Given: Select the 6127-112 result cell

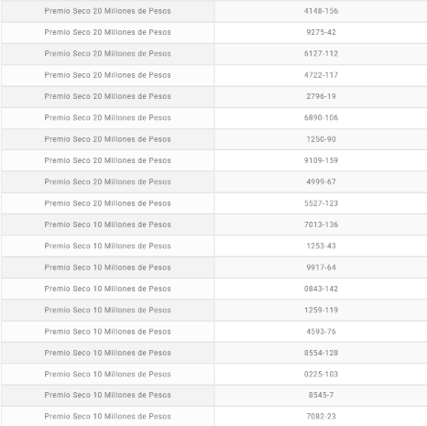Looking at the screenshot, I should pos(321,54).
